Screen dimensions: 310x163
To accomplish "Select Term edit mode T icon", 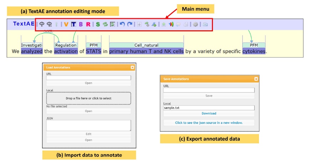I will point(73,24).
